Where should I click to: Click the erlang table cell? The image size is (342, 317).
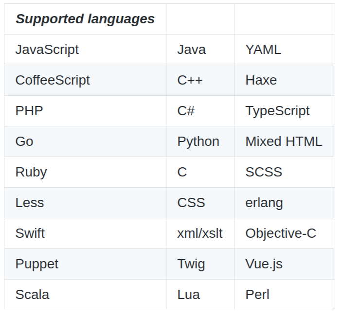(264, 203)
